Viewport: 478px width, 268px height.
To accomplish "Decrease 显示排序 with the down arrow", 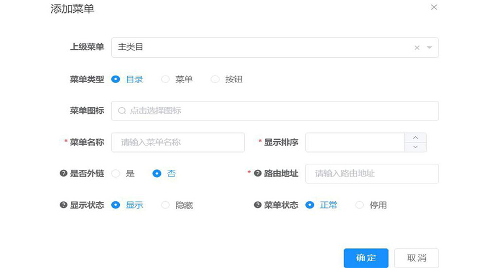I will click(x=416, y=147).
